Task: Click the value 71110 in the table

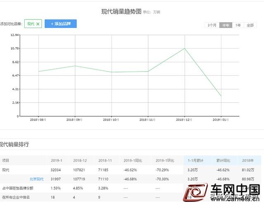Action: 103,179
